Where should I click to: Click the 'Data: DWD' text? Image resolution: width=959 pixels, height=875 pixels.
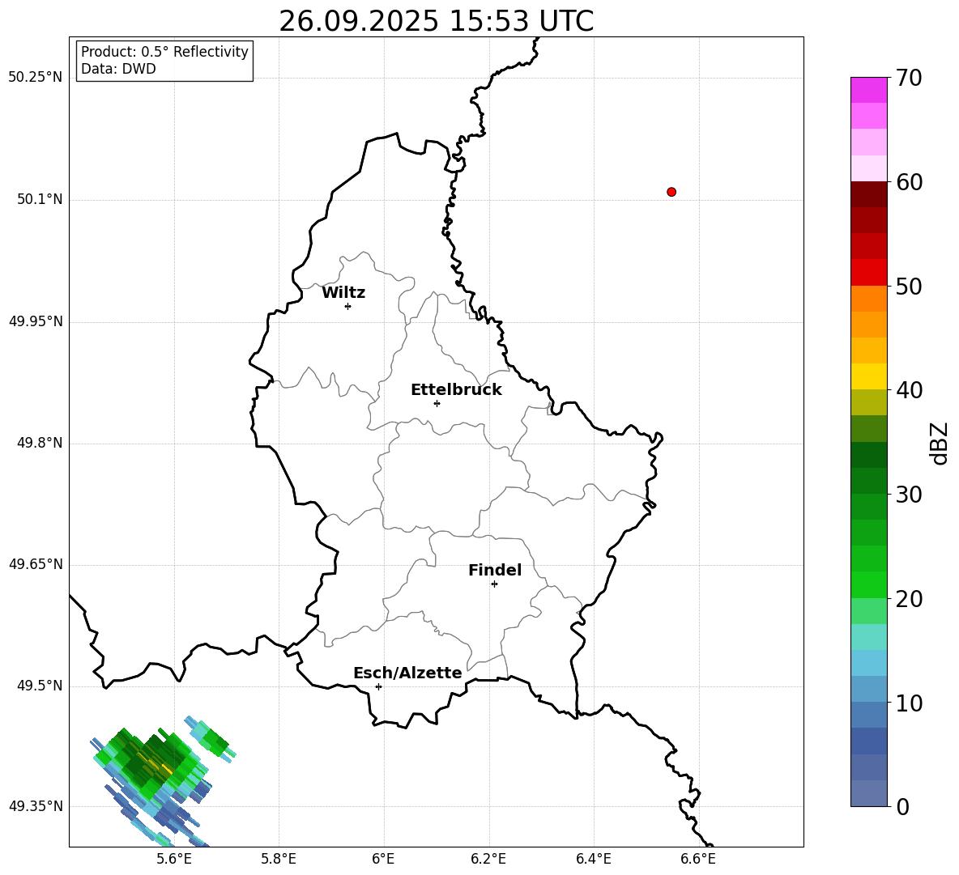(118, 69)
